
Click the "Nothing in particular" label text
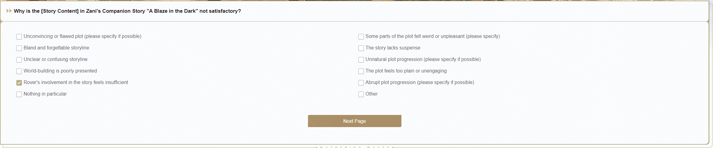pyautogui.click(x=45, y=94)
